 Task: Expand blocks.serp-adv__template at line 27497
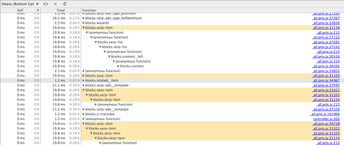tap(84, 85)
